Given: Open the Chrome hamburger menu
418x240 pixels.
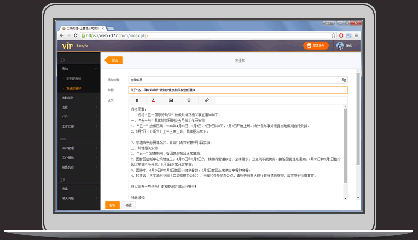Looking at the screenshot, I should click(356, 35).
